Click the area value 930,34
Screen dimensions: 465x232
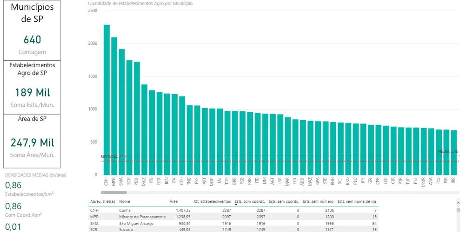tap(186, 224)
